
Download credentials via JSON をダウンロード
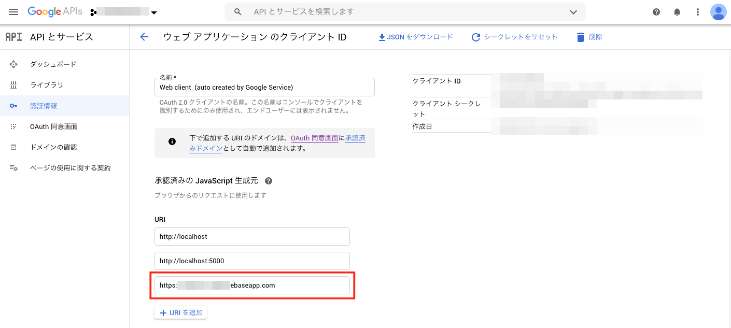415,36
